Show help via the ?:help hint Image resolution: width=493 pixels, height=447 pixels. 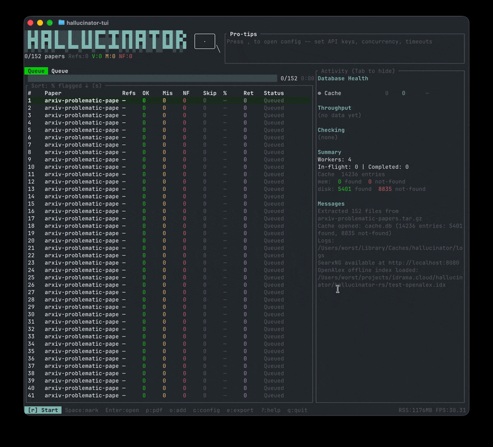pyautogui.click(x=271, y=410)
